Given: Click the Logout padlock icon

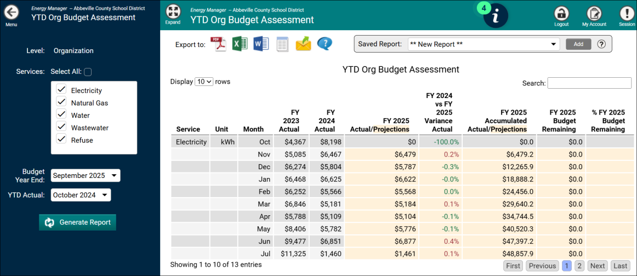Looking at the screenshot, I should pos(561,14).
